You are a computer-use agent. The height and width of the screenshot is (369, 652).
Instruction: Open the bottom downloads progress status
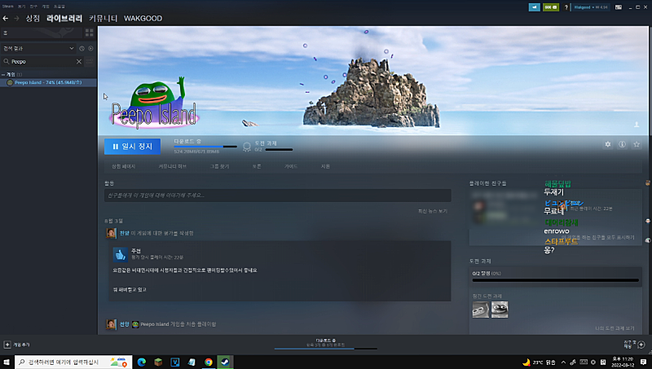click(x=325, y=343)
